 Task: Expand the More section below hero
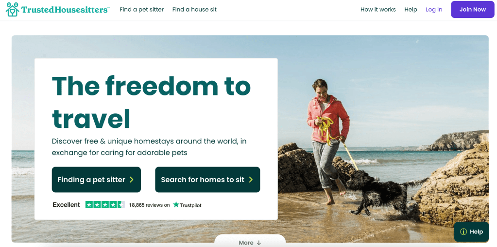(x=250, y=241)
